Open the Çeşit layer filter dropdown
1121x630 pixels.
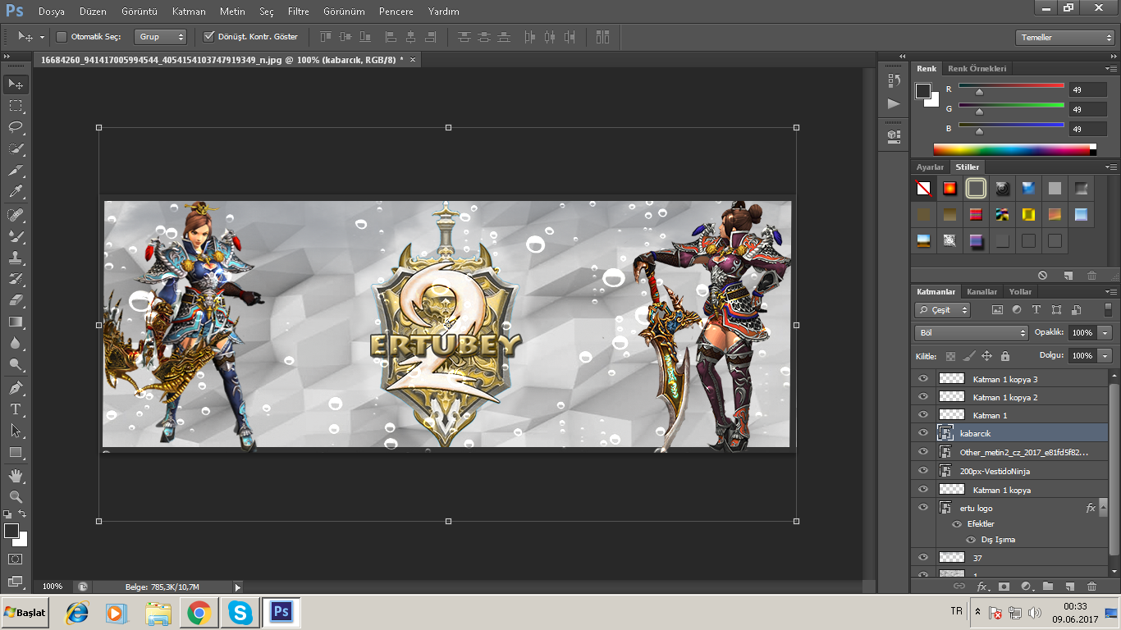[943, 310]
